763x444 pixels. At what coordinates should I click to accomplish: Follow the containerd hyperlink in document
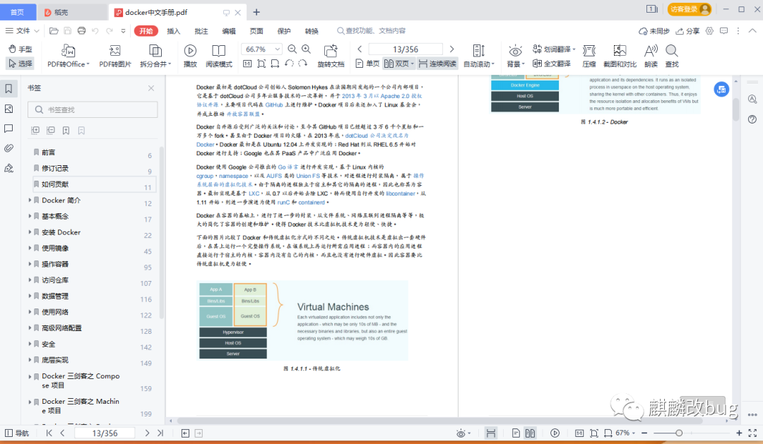point(312,203)
